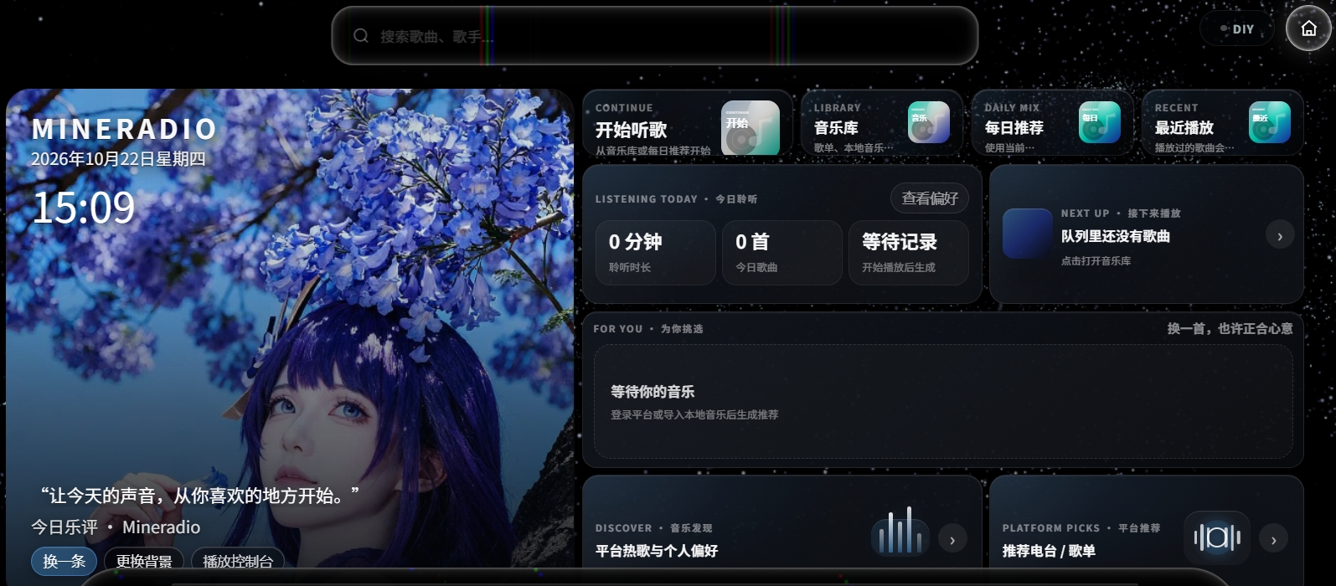
Task: Click the 播放控制台 button
Action: (238, 561)
